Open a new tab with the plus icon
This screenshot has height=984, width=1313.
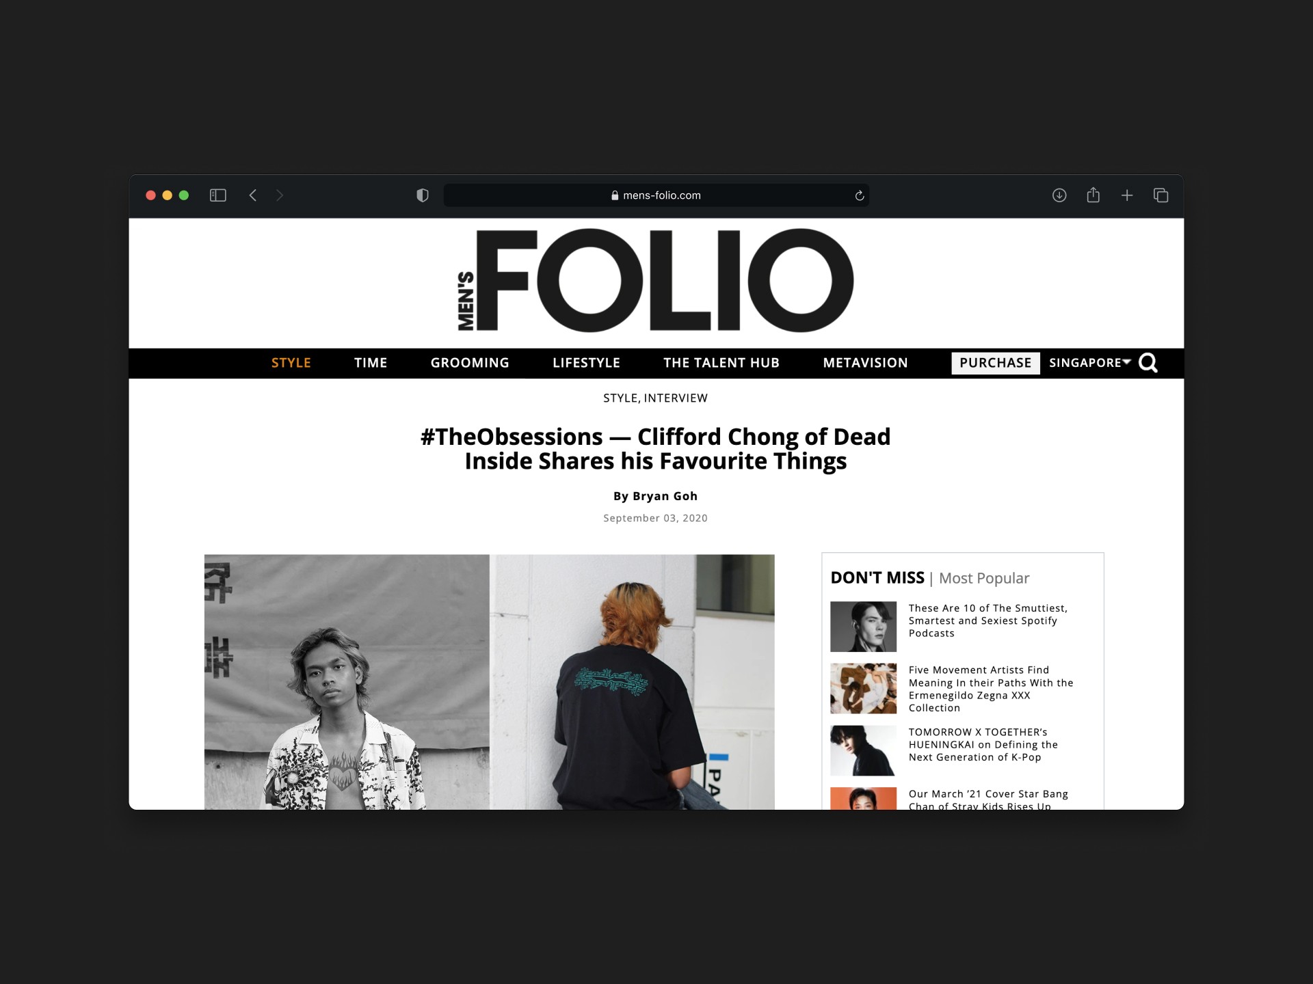tap(1127, 195)
